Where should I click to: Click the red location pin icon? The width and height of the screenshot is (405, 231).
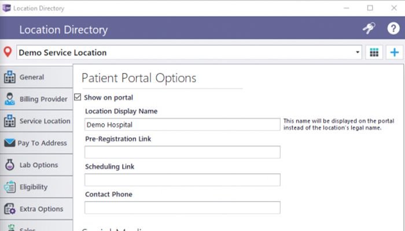pos(8,52)
